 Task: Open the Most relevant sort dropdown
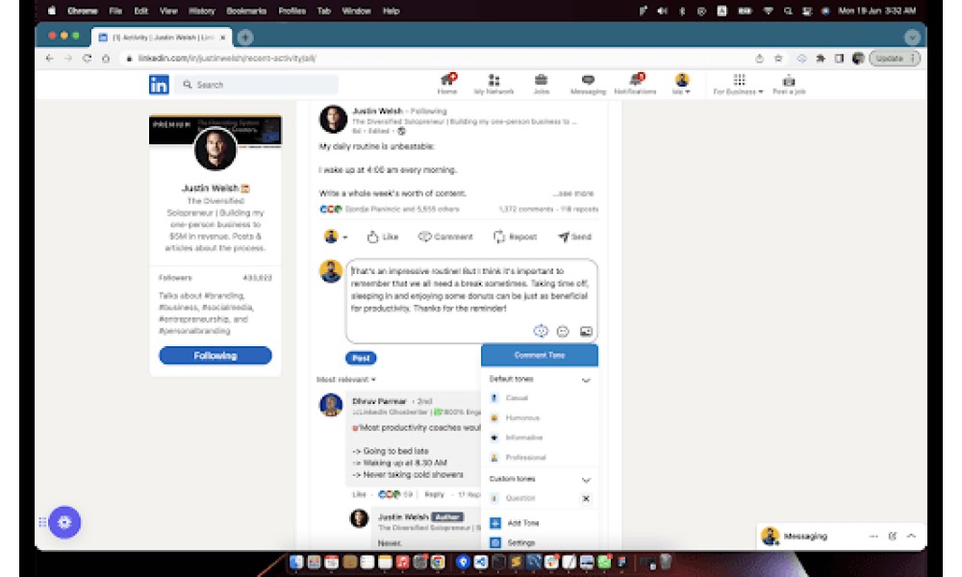pyautogui.click(x=346, y=380)
